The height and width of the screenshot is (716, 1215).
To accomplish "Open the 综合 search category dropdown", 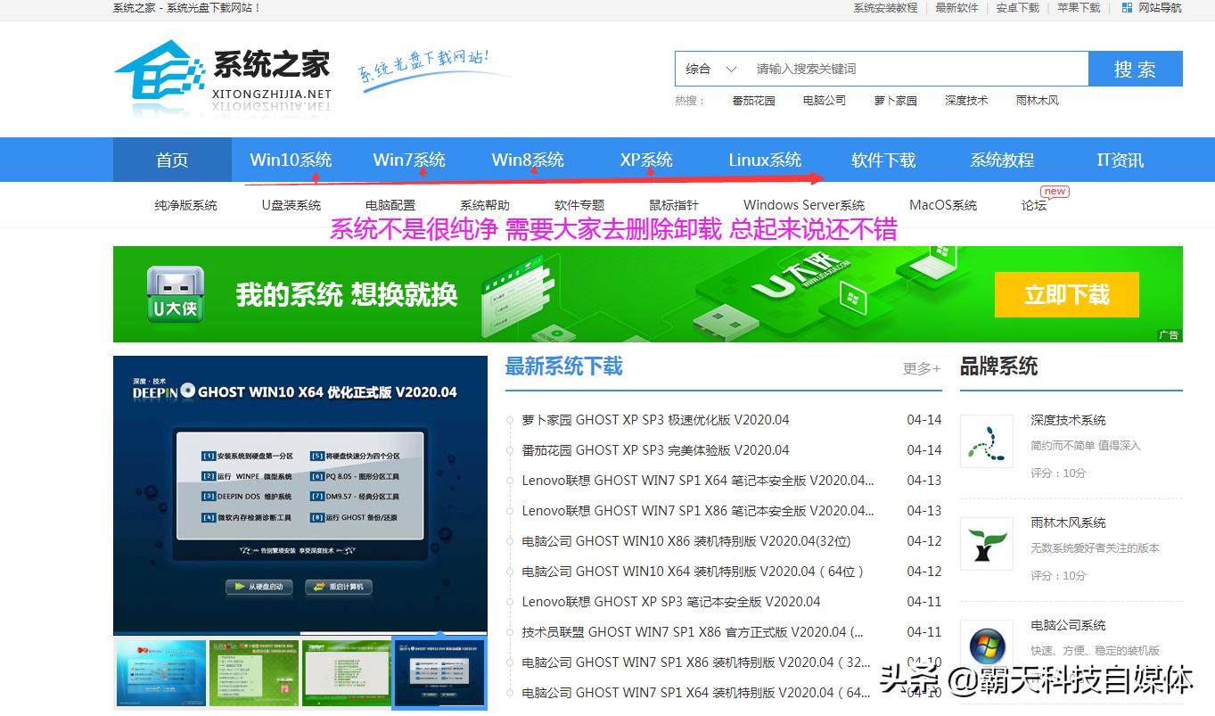I will (x=710, y=68).
